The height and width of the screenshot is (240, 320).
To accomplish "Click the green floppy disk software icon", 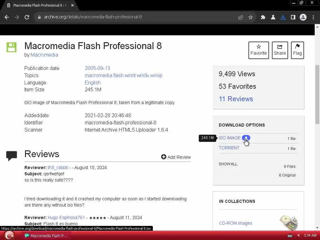I will pyautogui.click(x=12, y=47).
